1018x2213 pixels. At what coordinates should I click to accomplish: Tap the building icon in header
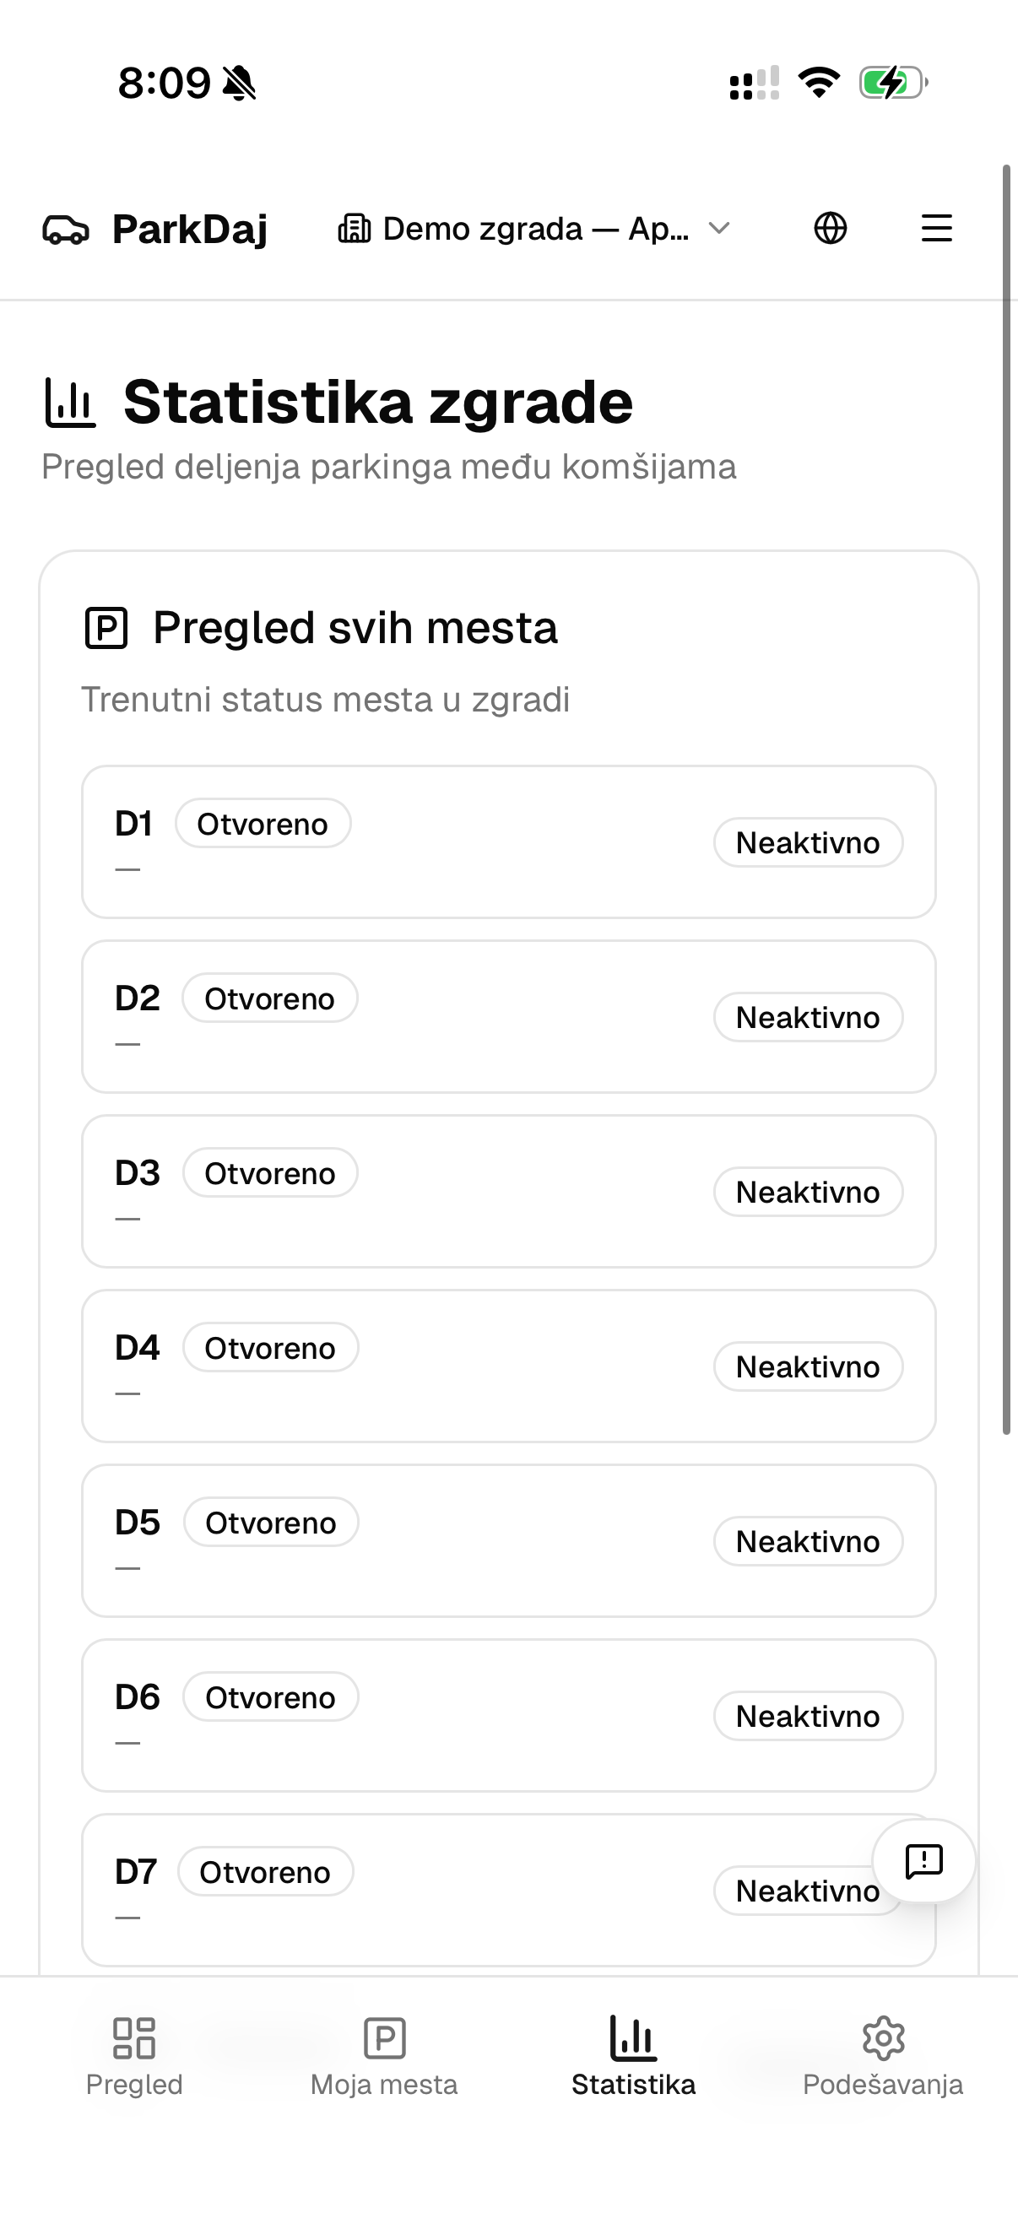[354, 229]
